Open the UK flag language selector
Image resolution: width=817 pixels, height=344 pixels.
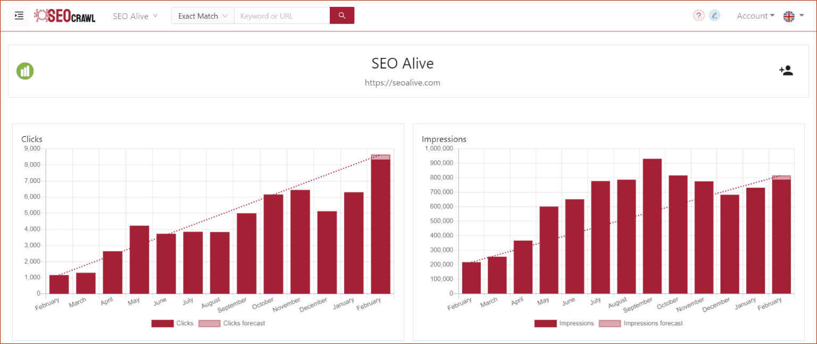789,16
